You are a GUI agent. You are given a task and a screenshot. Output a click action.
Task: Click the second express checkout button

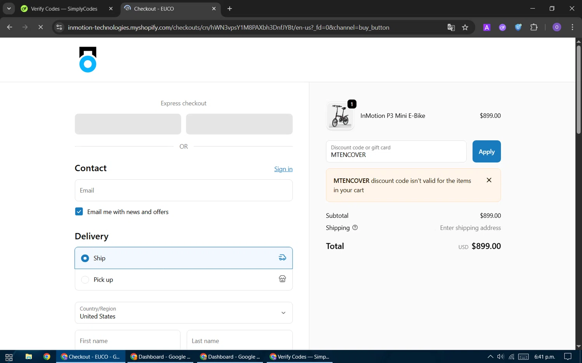[x=239, y=124]
